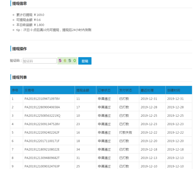Viewport: 193px width, 169px height.
Task: Click the 5650 captcha image to refresh
Action: (x=67, y=61)
